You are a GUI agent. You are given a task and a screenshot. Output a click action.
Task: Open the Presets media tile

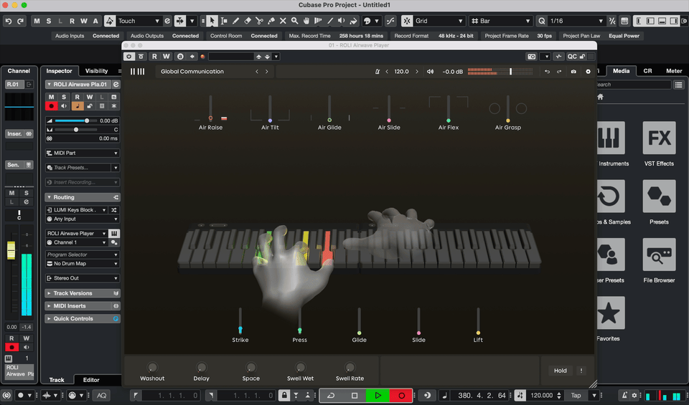point(659,196)
